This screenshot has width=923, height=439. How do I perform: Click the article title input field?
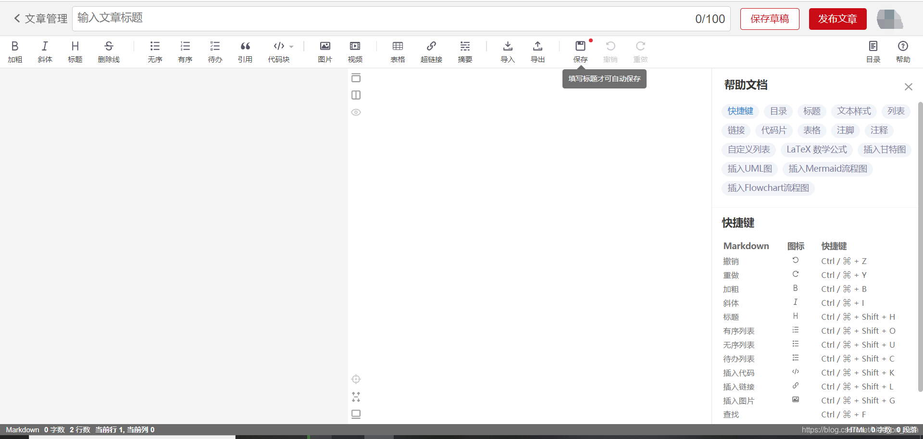click(401, 19)
